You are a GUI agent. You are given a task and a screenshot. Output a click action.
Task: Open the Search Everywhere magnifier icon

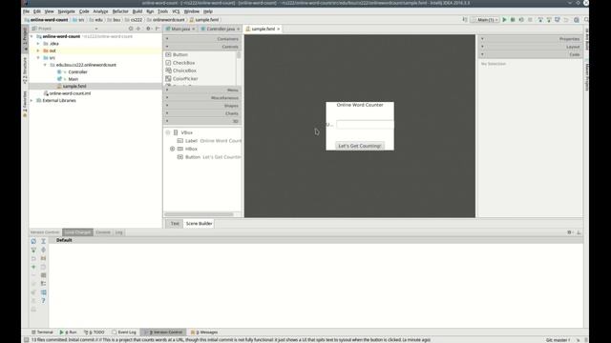pyautogui.click(x=586, y=19)
